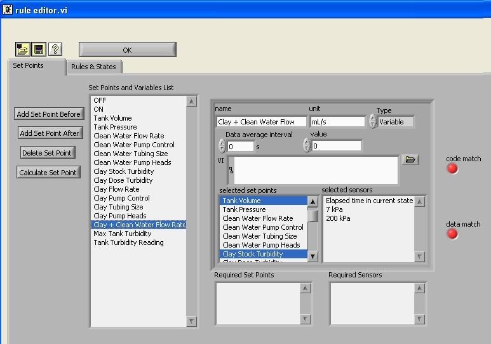Select Tank Volume in selected set points
Screen dimensions: 491x344
[x=264, y=201]
